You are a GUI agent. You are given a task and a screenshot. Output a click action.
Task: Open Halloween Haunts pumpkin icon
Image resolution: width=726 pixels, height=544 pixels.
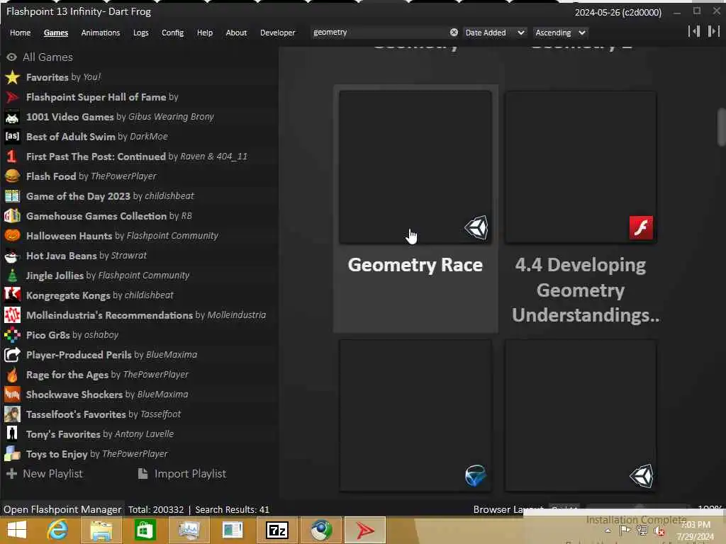pyautogui.click(x=12, y=236)
